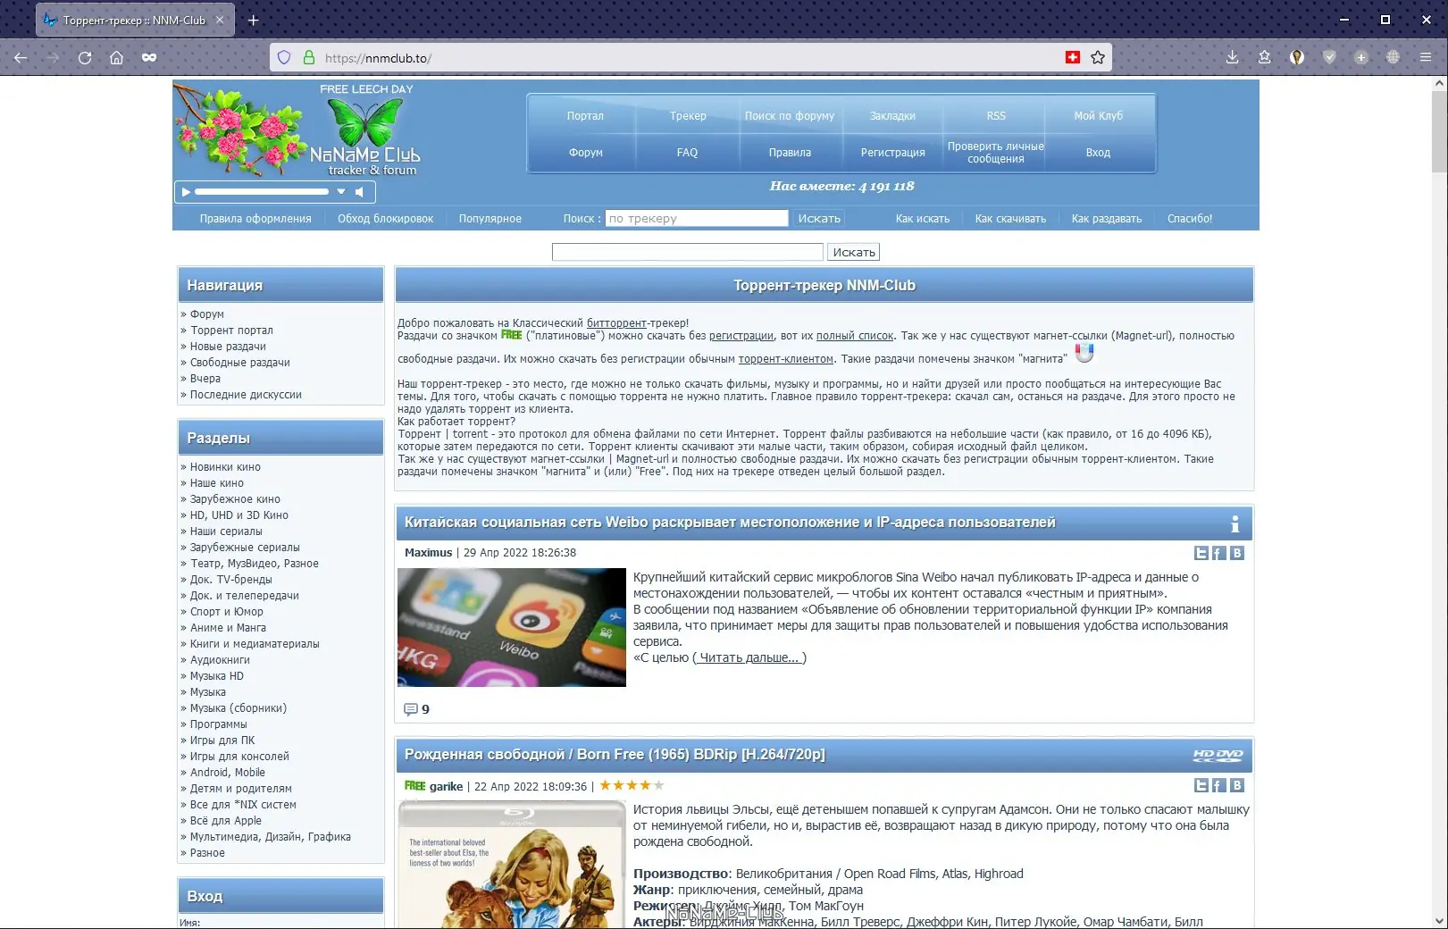Expand the audio player dropdown arrow
The height and width of the screenshot is (929, 1448).
pos(340,192)
